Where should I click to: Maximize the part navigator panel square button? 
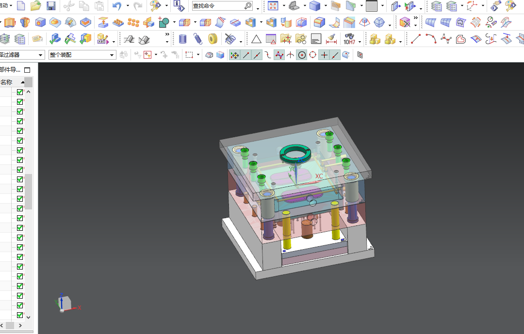(x=27, y=70)
